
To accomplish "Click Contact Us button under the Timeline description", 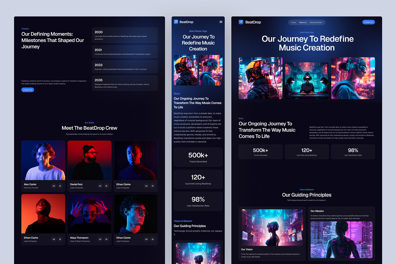I will [28, 90].
